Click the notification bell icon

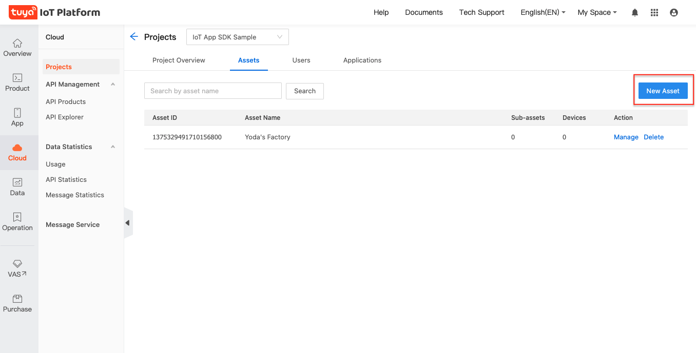635,13
